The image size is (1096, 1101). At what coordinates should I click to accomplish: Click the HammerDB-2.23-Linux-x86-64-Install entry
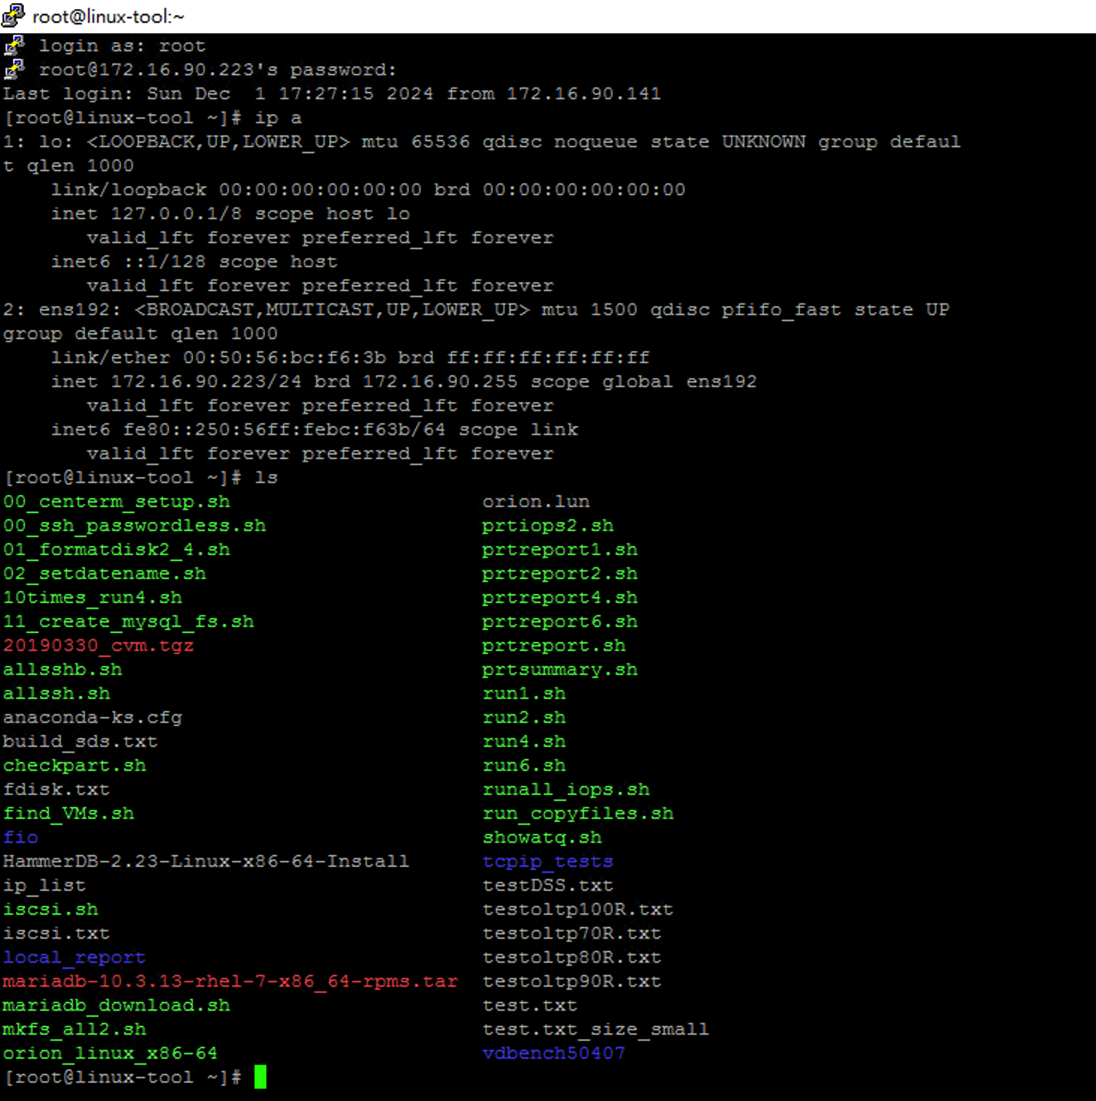point(206,862)
